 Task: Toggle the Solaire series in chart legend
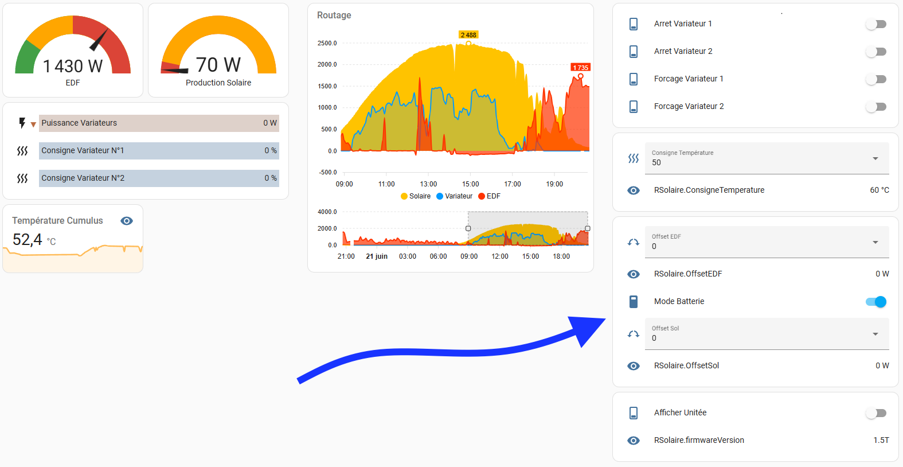click(416, 196)
